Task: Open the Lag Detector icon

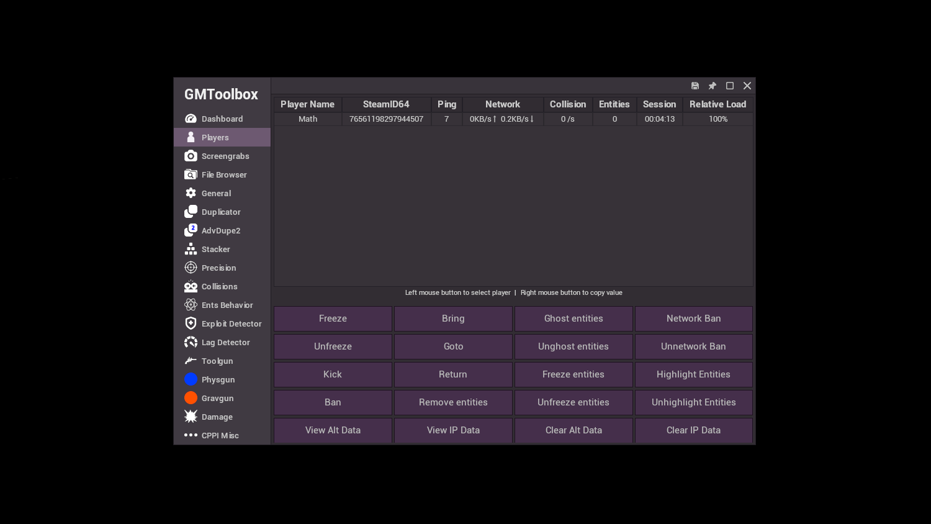Action: coord(191,342)
